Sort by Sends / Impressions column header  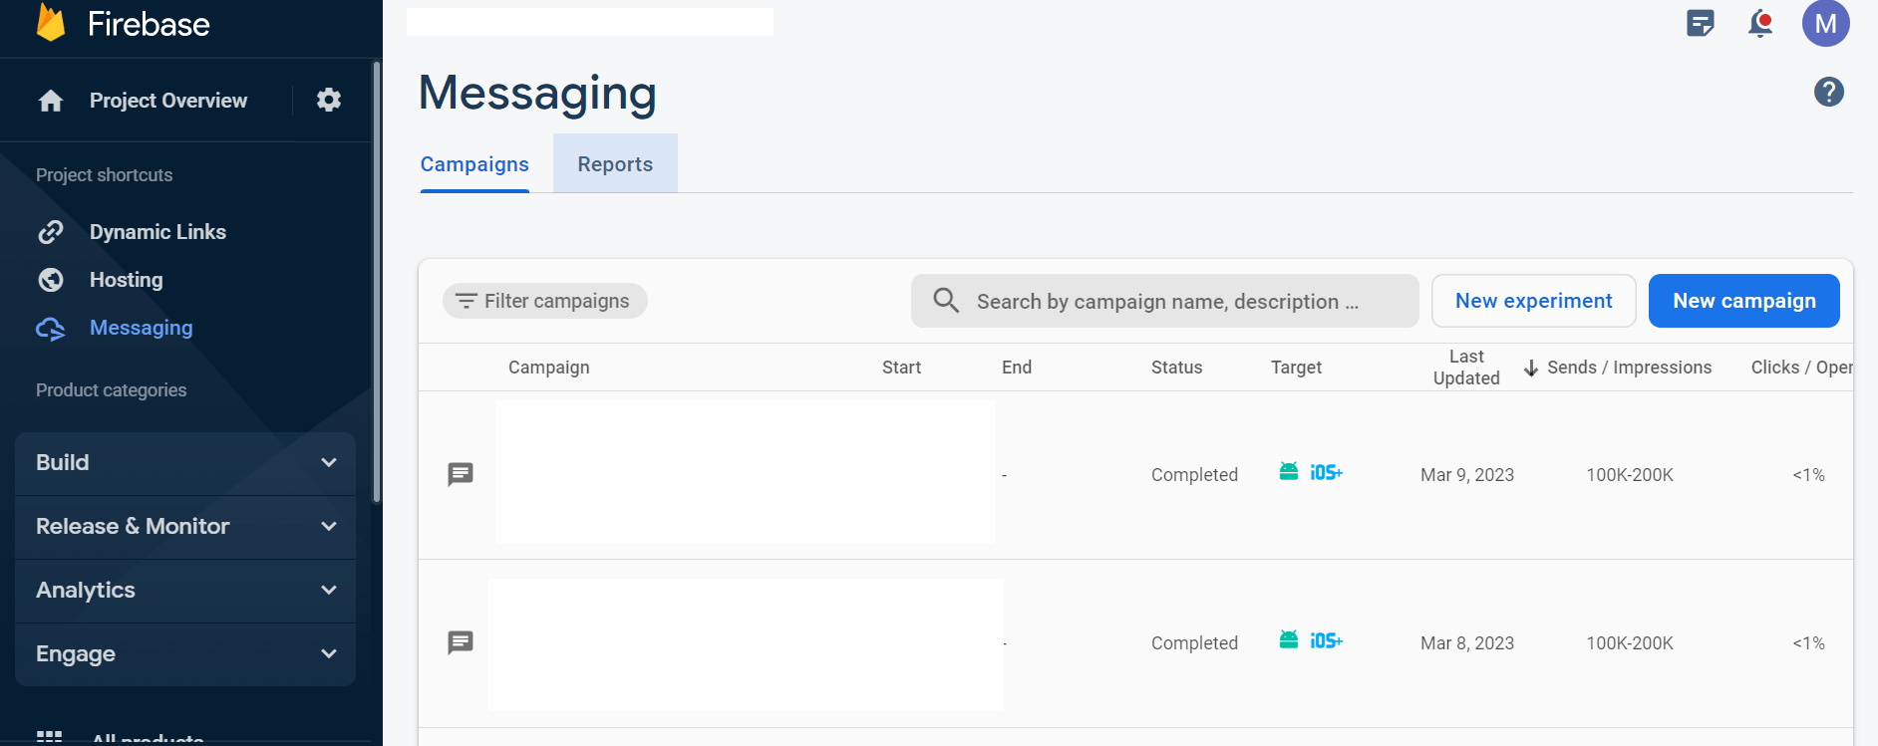click(1629, 368)
